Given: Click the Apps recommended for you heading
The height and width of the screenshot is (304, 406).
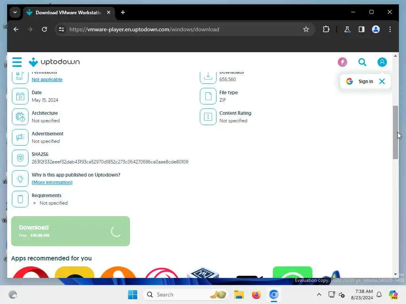Looking at the screenshot, I should click(x=51, y=258).
